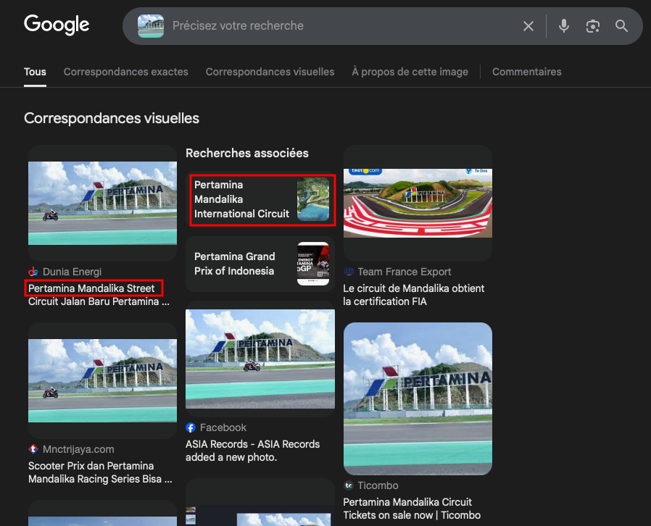Switch to Correspondances exactes tab
The height and width of the screenshot is (526, 651).
(x=126, y=72)
